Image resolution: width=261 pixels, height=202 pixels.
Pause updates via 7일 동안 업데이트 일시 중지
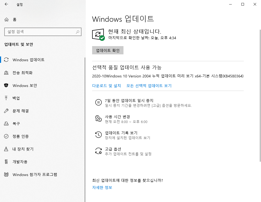pos(129,100)
